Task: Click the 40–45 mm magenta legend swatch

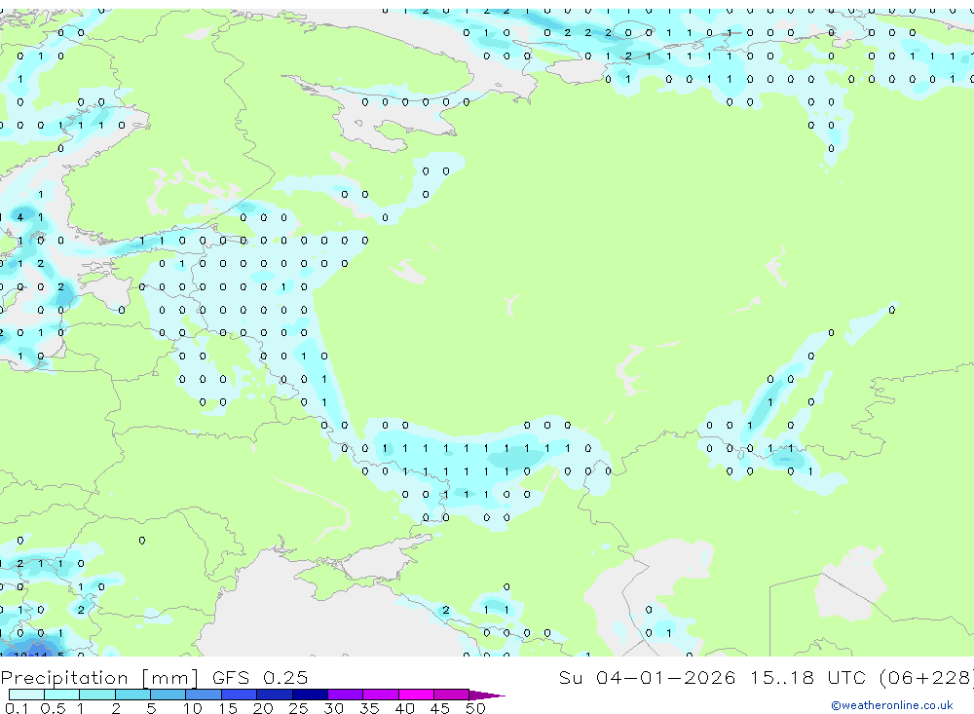Action: [416, 695]
